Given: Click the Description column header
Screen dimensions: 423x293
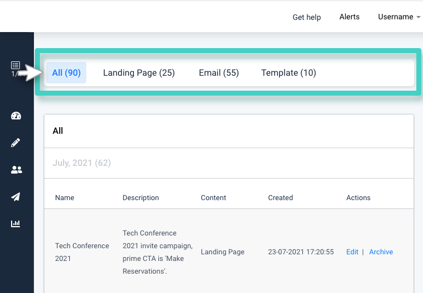Looking at the screenshot, I should (x=141, y=198).
